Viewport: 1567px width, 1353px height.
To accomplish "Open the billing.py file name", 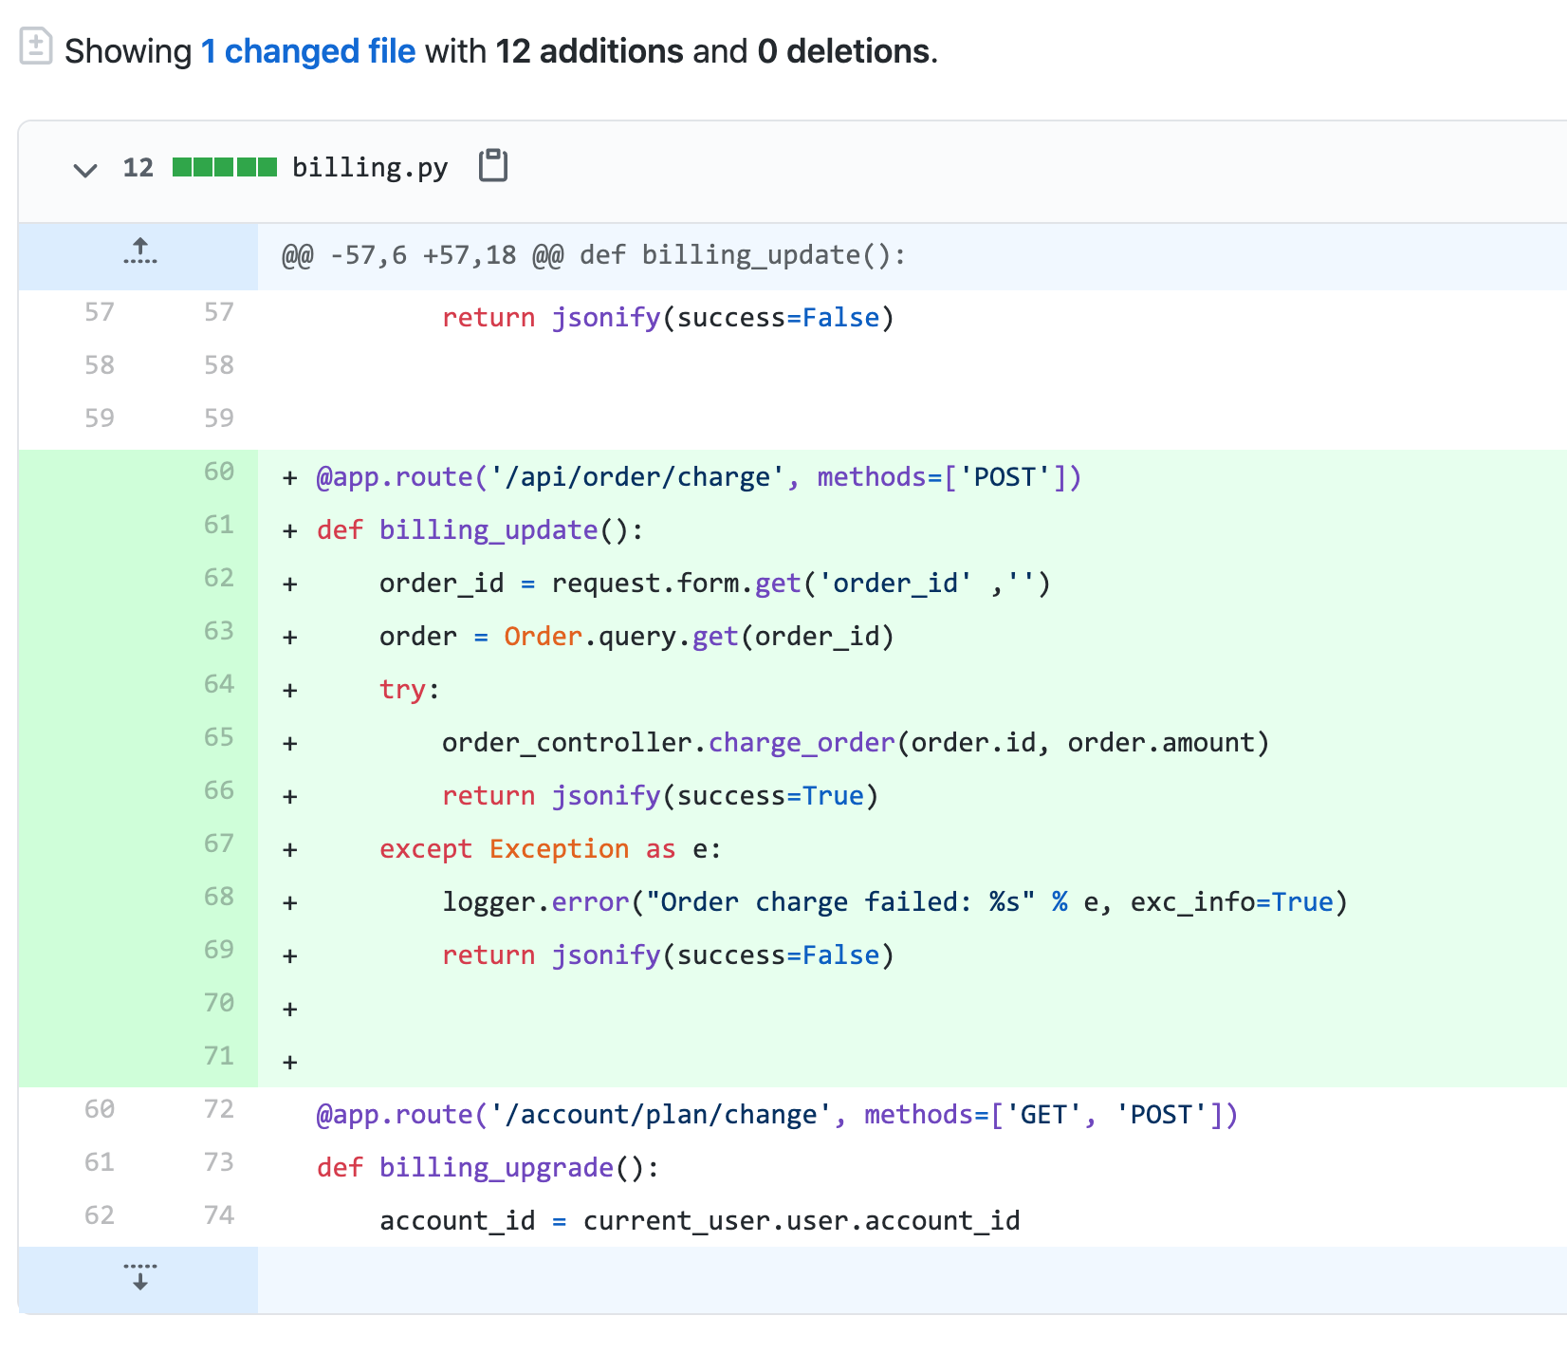I will (x=370, y=167).
